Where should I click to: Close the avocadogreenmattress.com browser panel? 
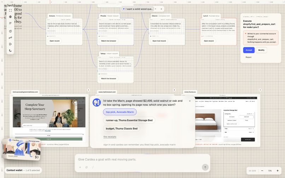88,90
